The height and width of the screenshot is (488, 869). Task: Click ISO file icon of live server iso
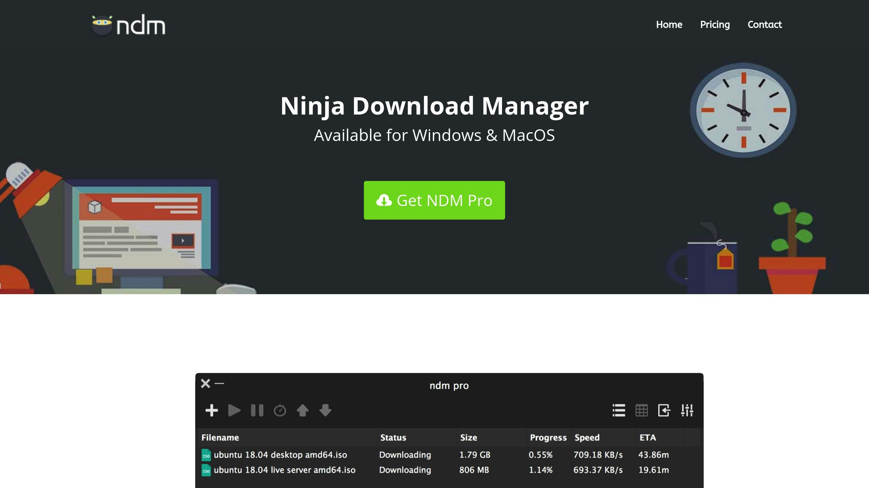[x=206, y=470]
